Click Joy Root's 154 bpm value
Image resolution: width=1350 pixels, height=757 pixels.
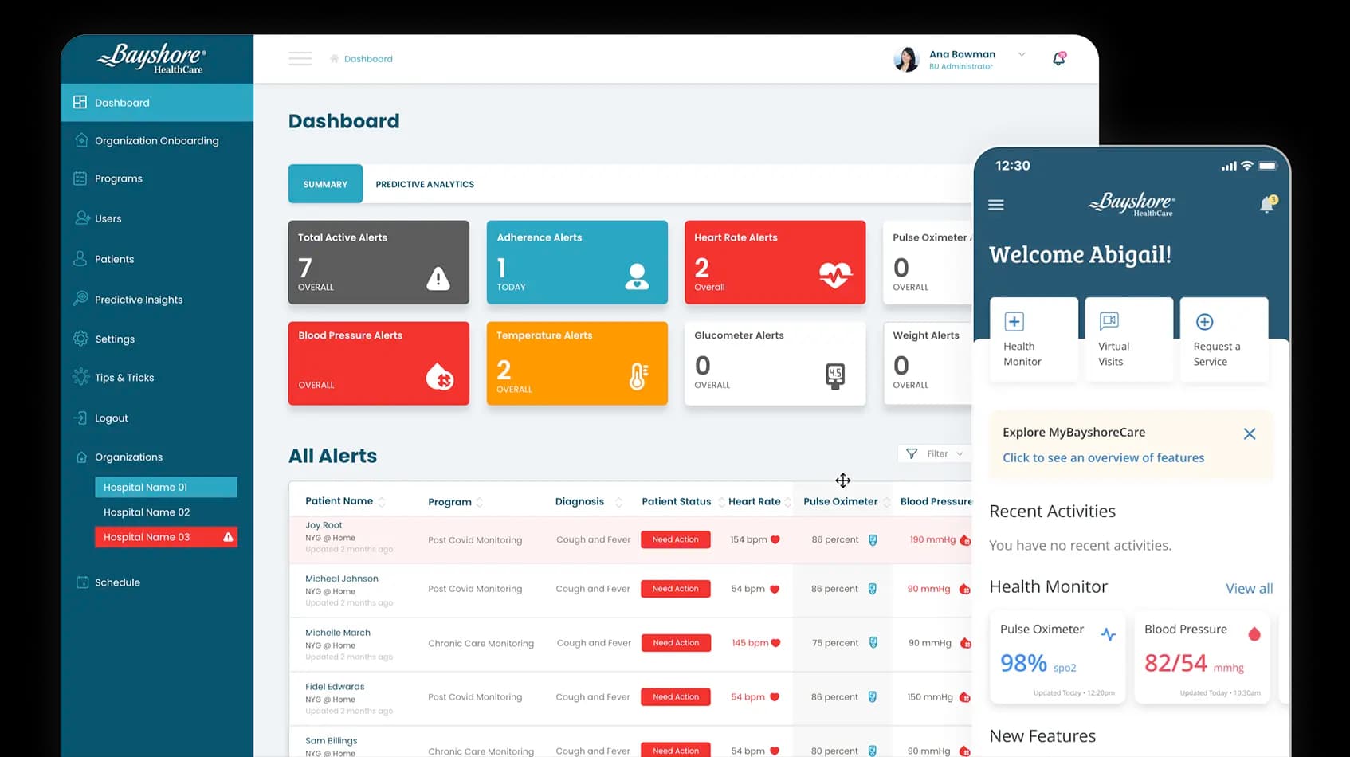click(x=748, y=539)
